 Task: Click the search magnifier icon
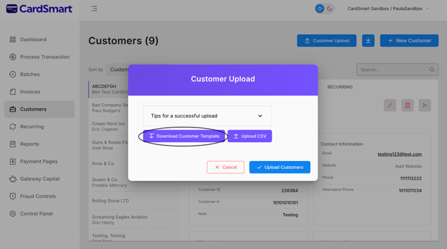(432, 69)
